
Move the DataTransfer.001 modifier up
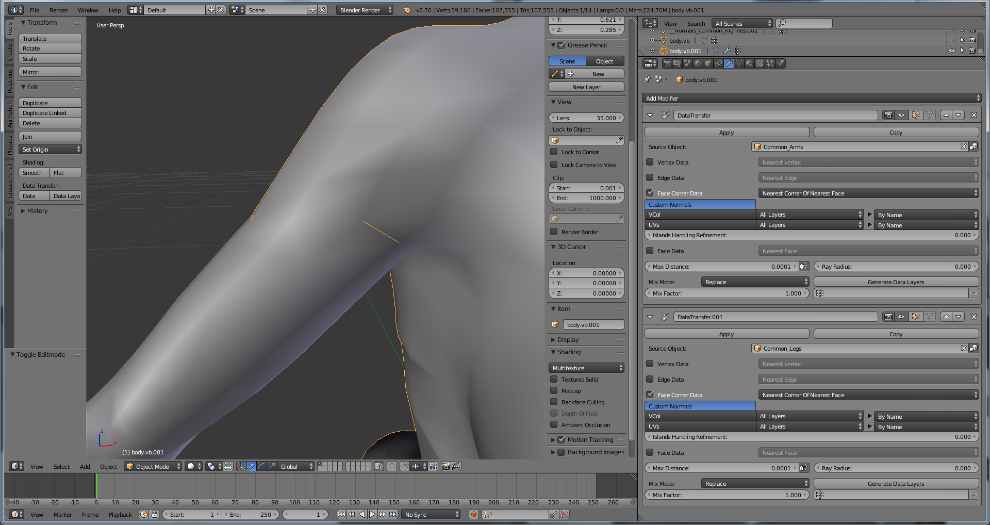pyautogui.click(x=946, y=317)
